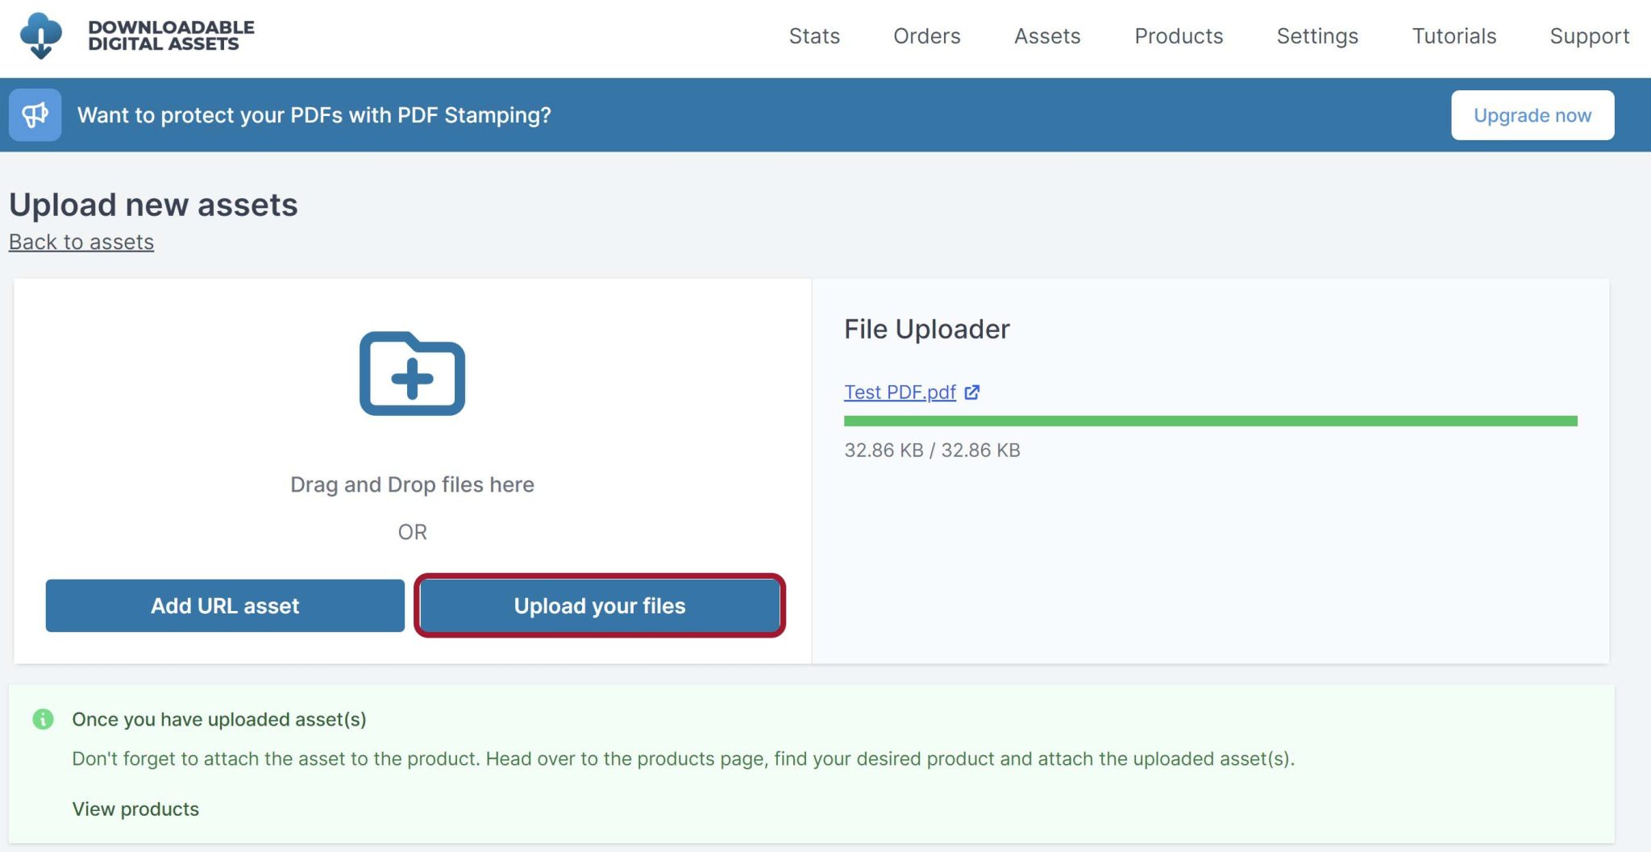Click the View products link
Viewport: 1651px width, 852px height.
click(x=135, y=808)
